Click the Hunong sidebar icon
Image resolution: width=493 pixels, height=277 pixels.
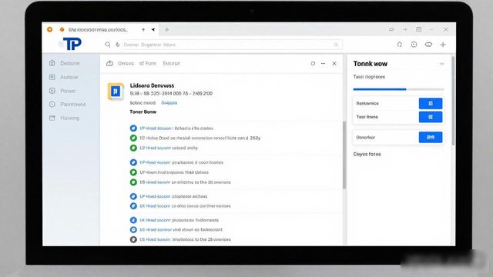(52, 118)
